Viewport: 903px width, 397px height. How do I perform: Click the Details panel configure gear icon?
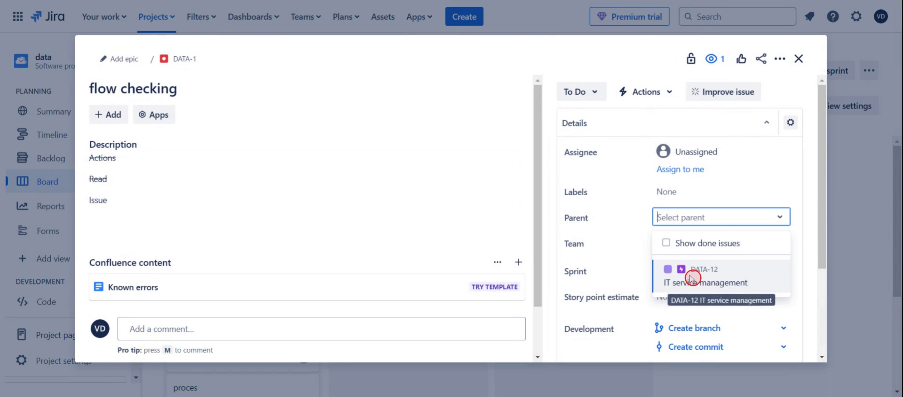point(790,123)
